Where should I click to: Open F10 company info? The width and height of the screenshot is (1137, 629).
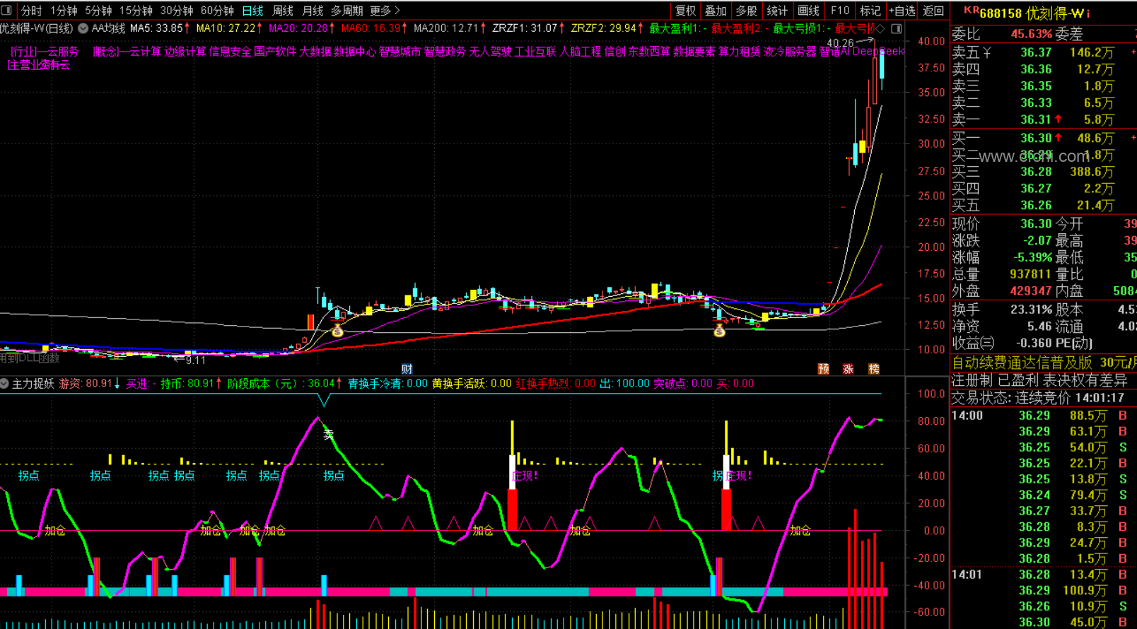coord(840,11)
